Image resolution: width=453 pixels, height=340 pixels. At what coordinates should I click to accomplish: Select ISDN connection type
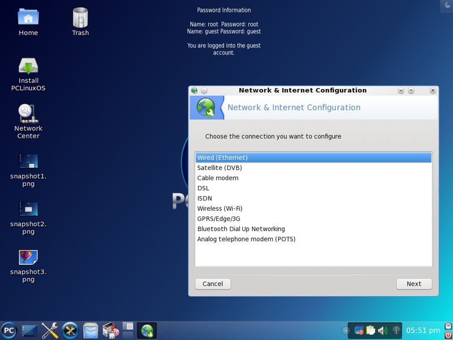pyautogui.click(x=314, y=198)
